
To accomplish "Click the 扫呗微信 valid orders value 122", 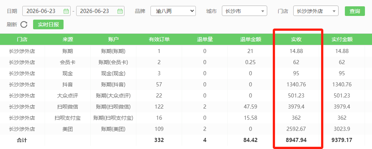I will click(x=159, y=107).
